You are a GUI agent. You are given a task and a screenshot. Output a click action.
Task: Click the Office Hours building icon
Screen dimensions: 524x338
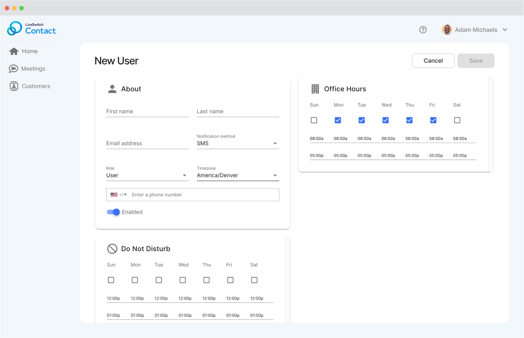coord(315,89)
